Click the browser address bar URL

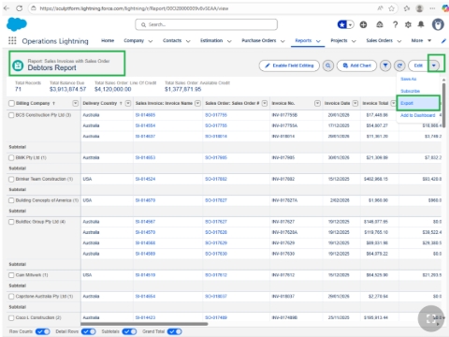134,8
